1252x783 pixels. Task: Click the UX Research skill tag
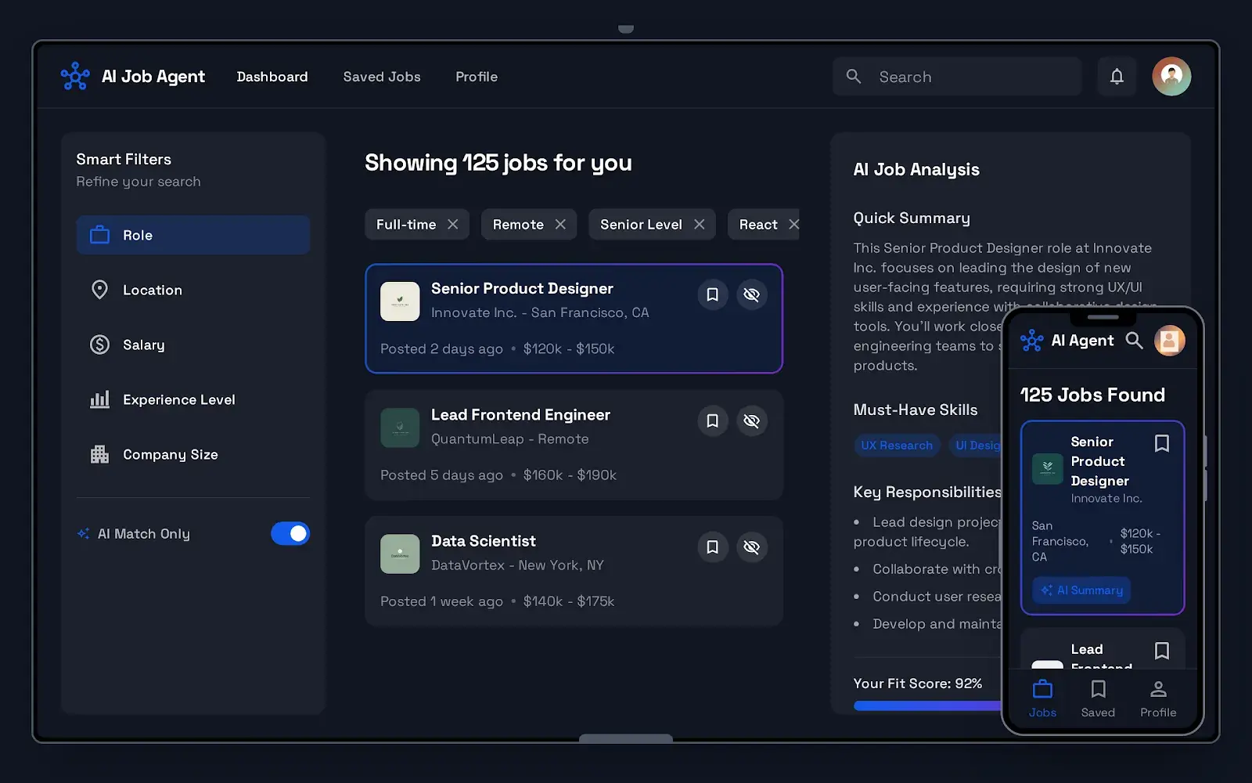[897, 445]
